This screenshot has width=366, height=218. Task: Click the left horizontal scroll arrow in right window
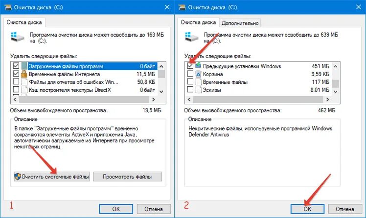[x=189, y=99]
